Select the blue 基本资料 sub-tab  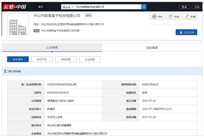(18, 59)
